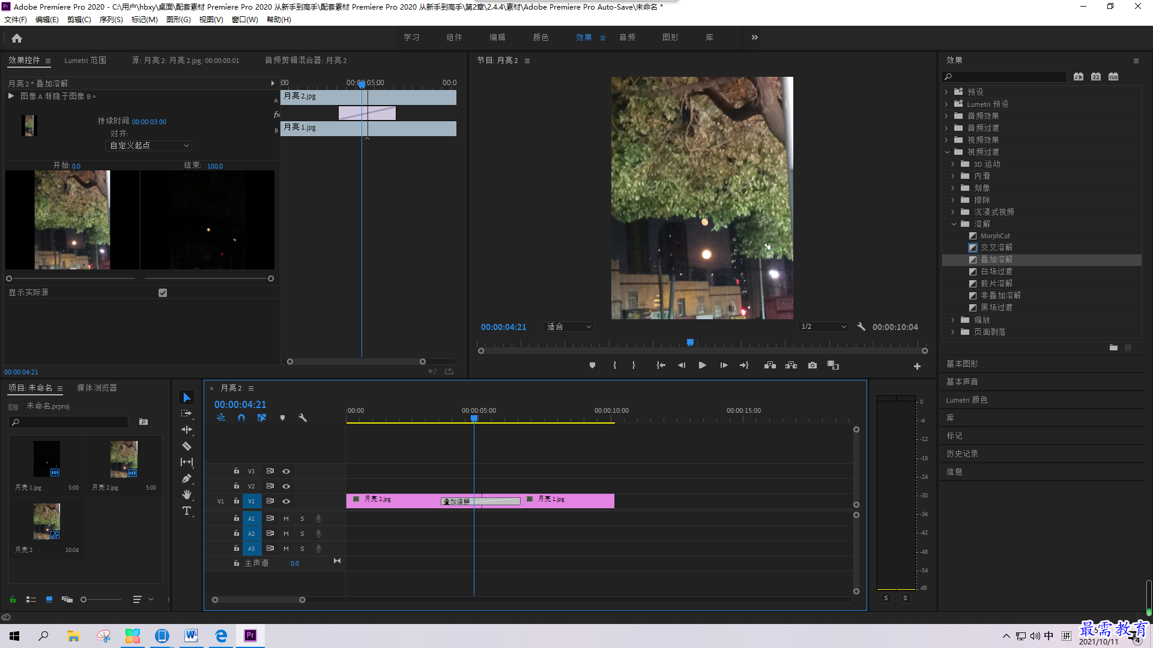1153x648 pixels.
Task: Toggle lock on V1 track
Action: 236,501
